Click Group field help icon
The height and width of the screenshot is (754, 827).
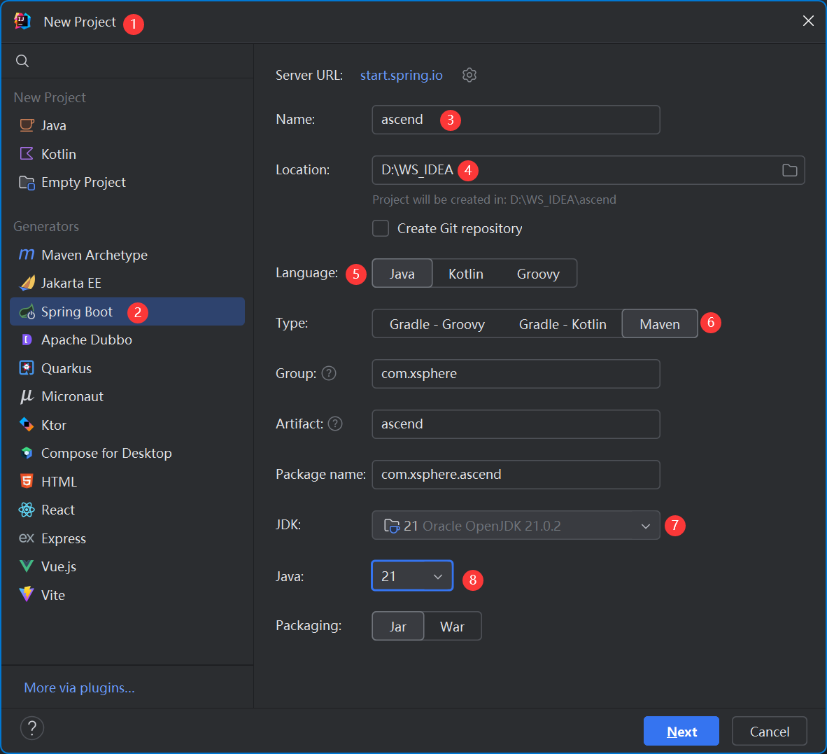[x=329, y=373]
